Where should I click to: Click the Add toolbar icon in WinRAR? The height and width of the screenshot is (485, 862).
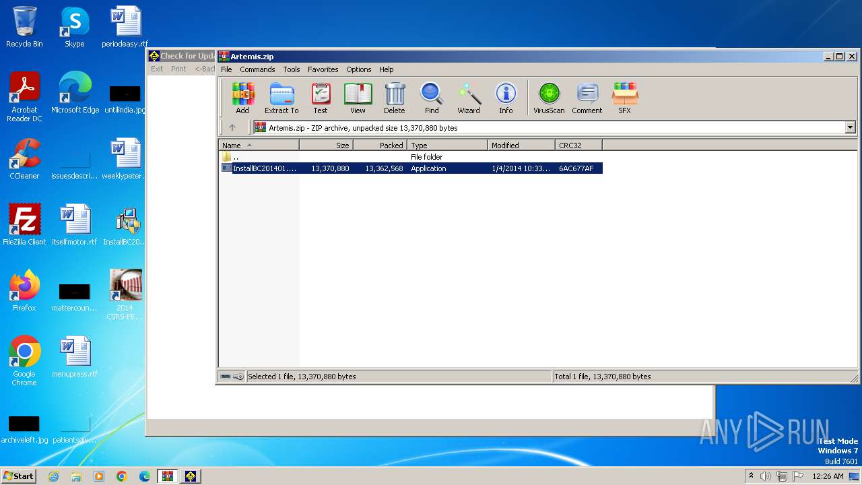point(242,98)
